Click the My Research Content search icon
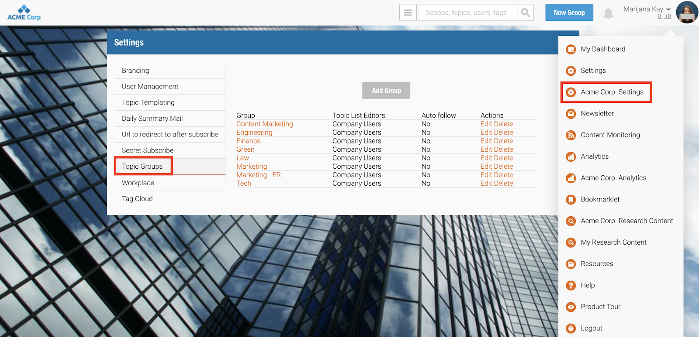The image size is (699, 337). click(571, 242)
